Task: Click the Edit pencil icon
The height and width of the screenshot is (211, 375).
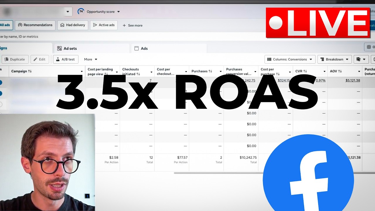Action: coord(35,59)
